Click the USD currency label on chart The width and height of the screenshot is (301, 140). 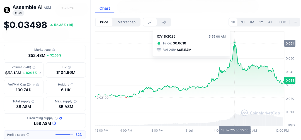tap(291, 125)
